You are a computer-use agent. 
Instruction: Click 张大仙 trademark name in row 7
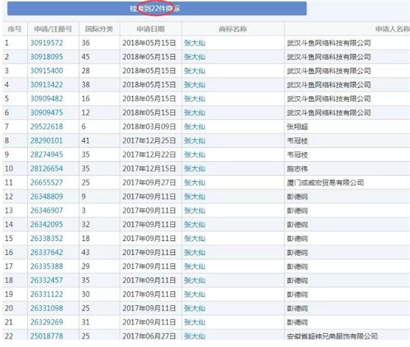[195, 127]
